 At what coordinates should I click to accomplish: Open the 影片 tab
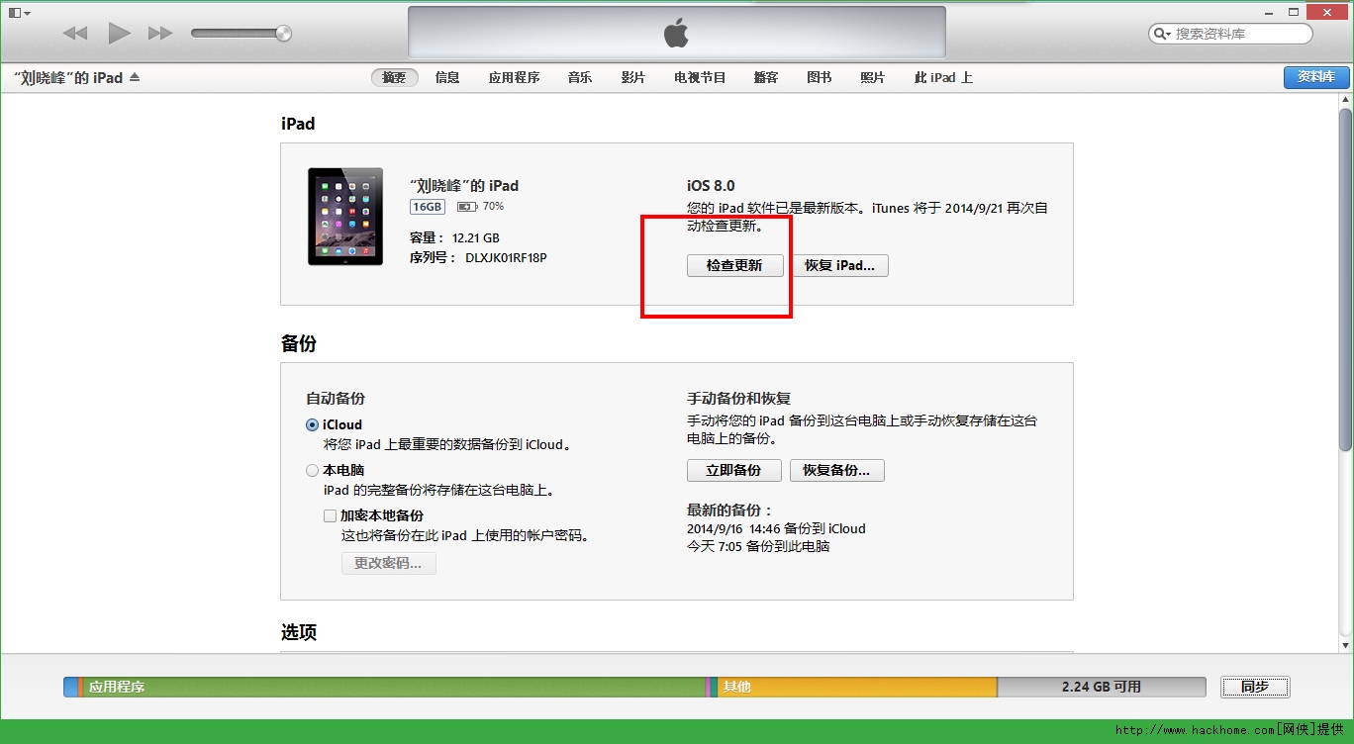[633, 77]
